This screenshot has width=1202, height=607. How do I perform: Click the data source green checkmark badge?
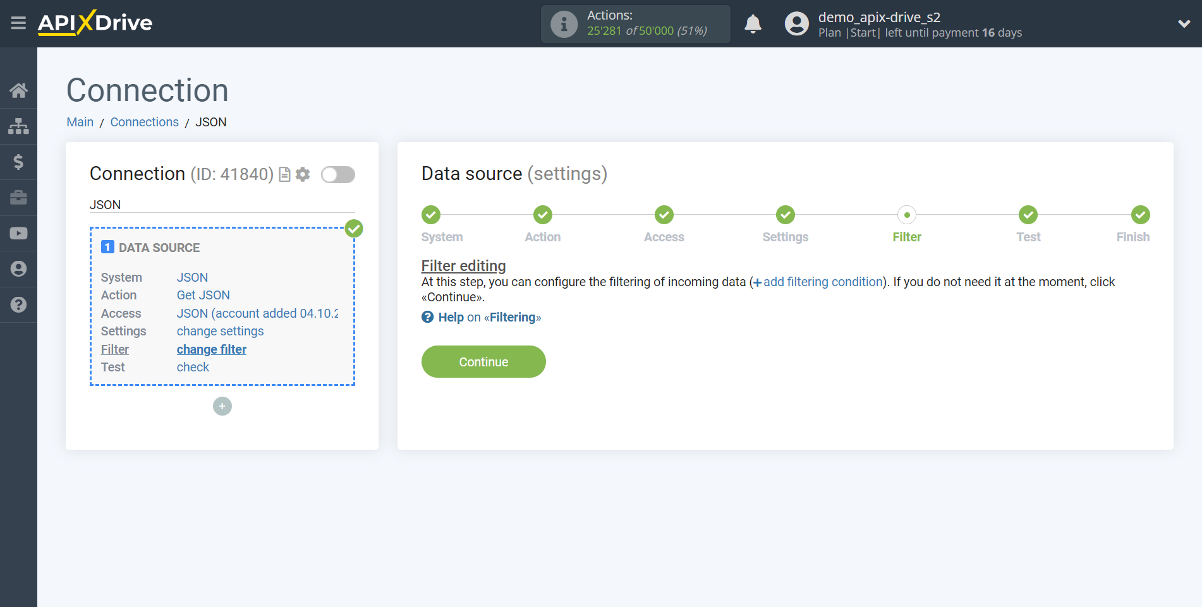[x=354, y=229]
